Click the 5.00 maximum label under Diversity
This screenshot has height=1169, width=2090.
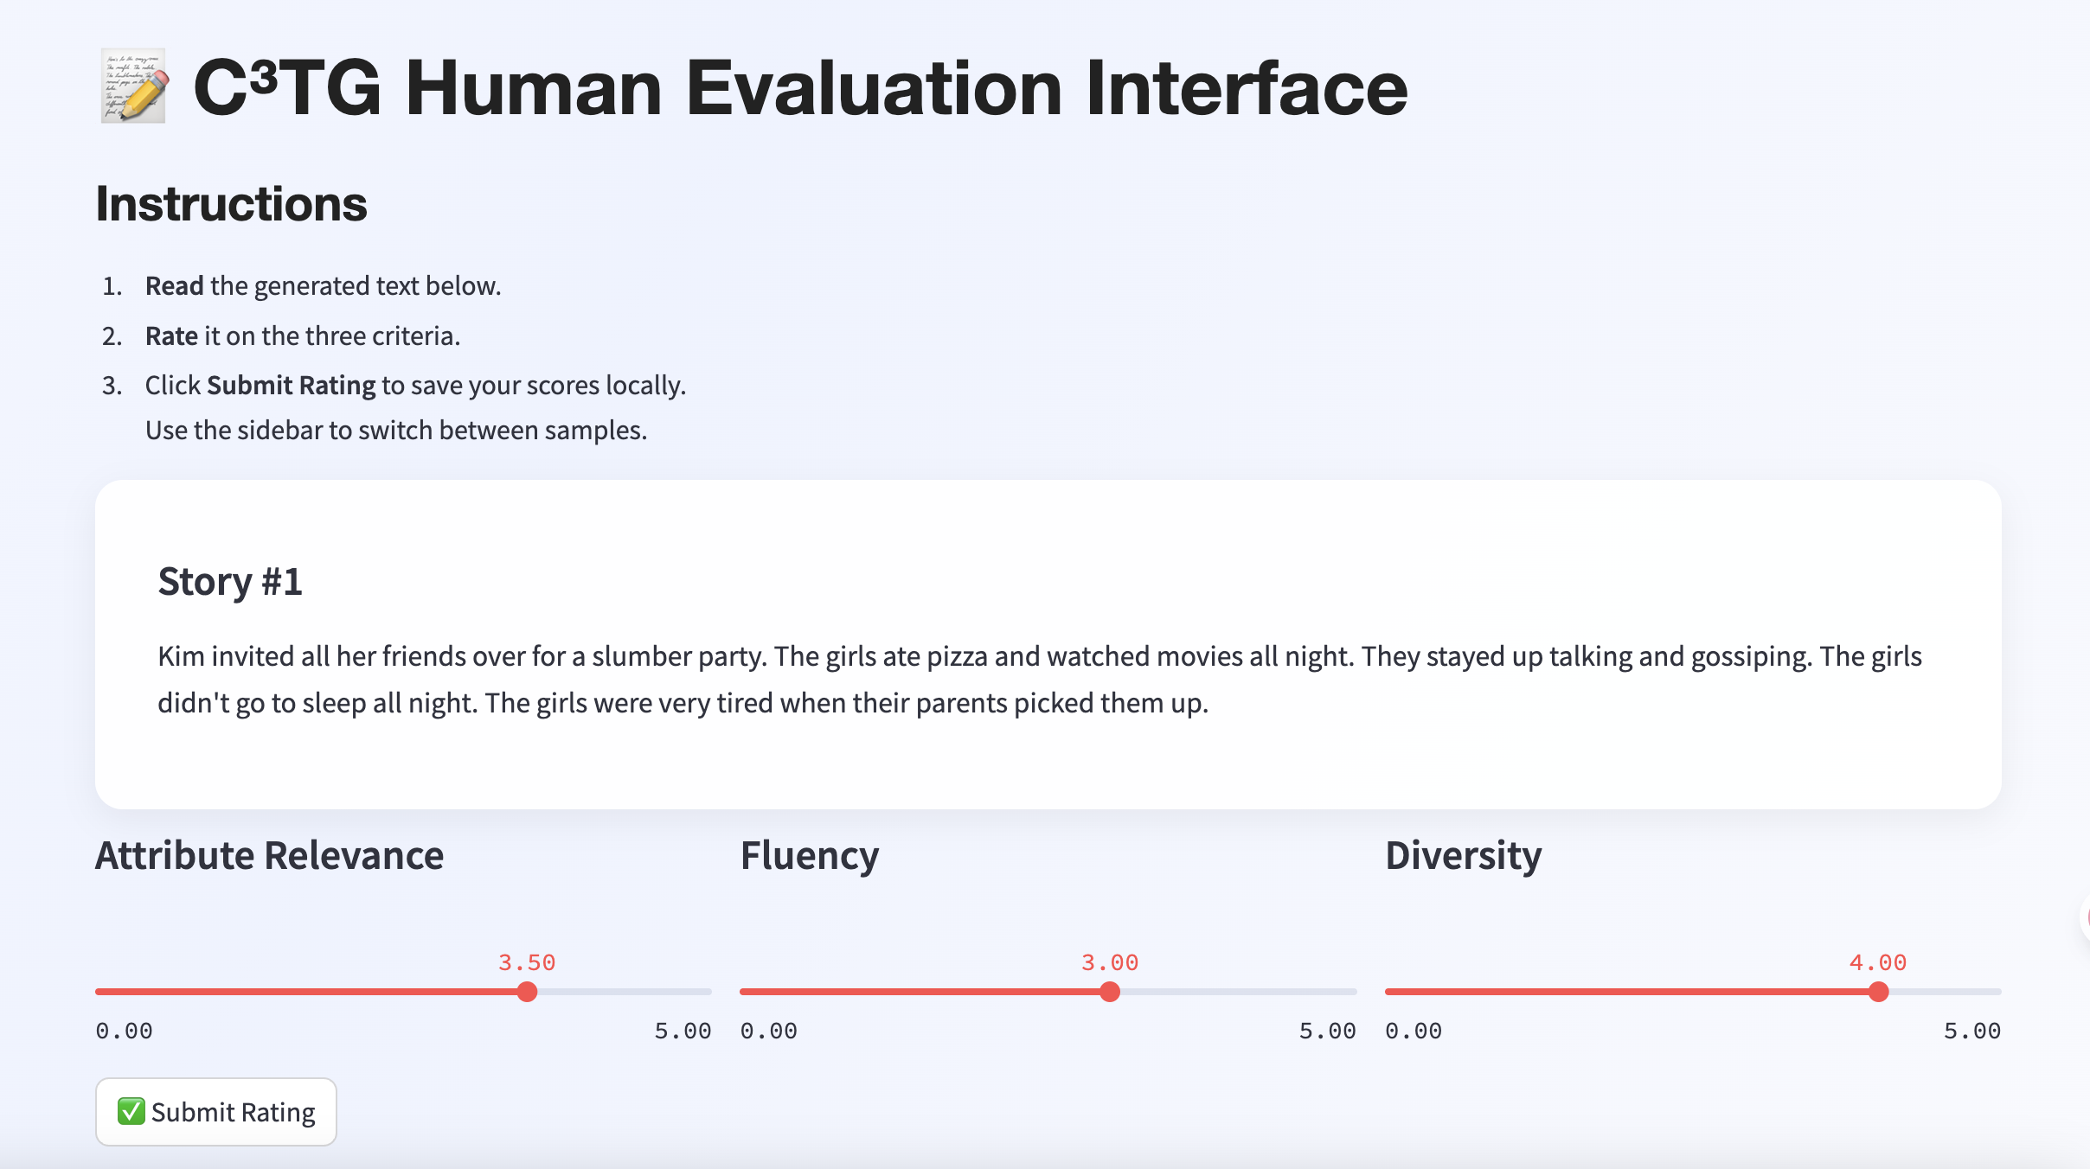point(1971,1031)
